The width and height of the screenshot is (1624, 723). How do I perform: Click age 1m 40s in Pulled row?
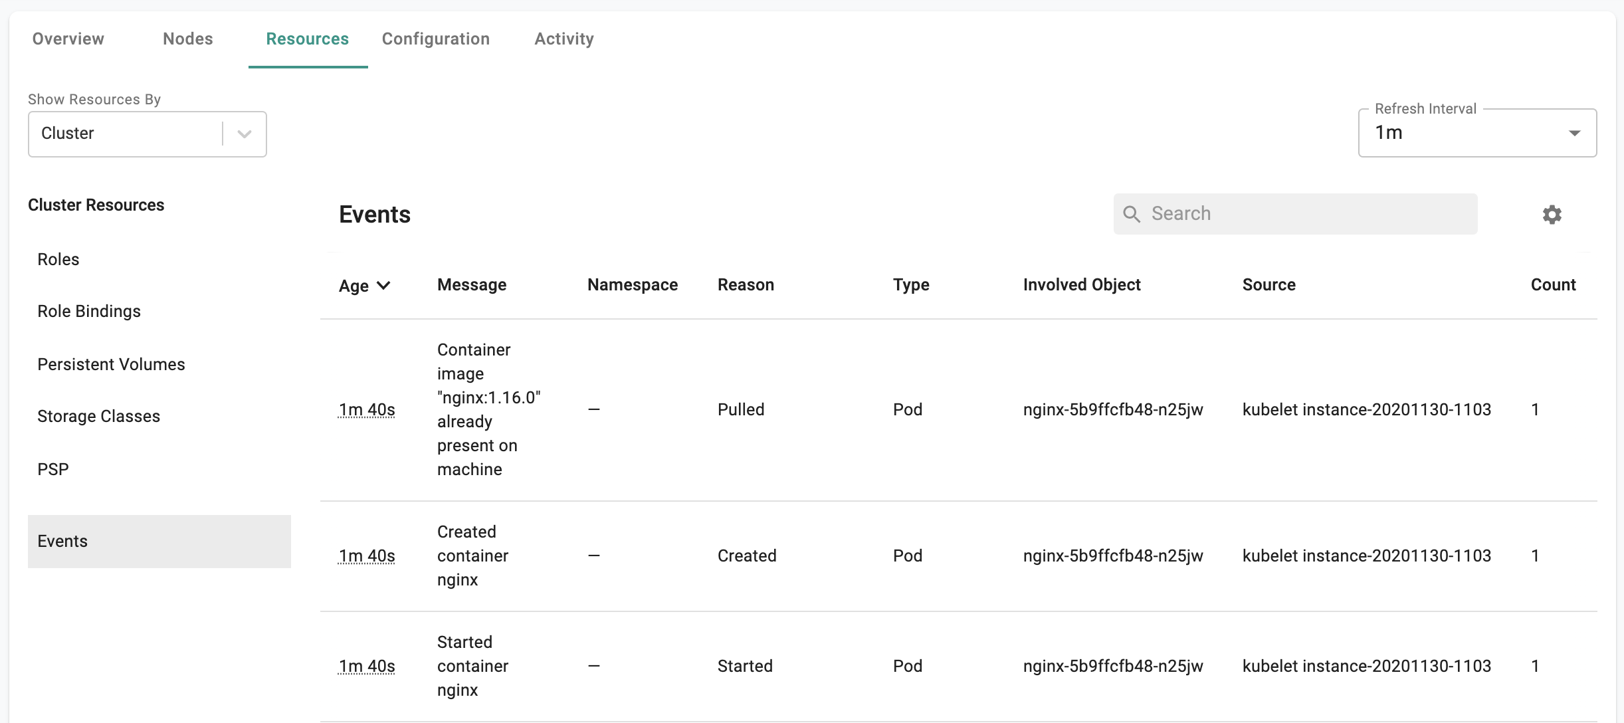(x=367, y=410)
